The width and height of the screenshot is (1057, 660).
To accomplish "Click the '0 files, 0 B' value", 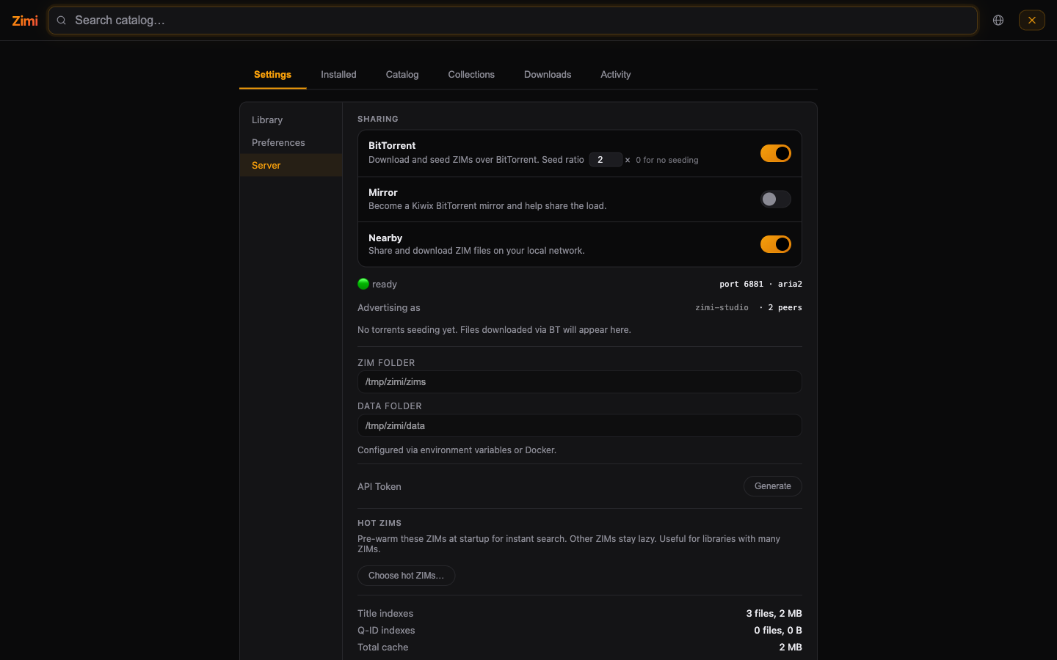I will [x=778, y=631].
